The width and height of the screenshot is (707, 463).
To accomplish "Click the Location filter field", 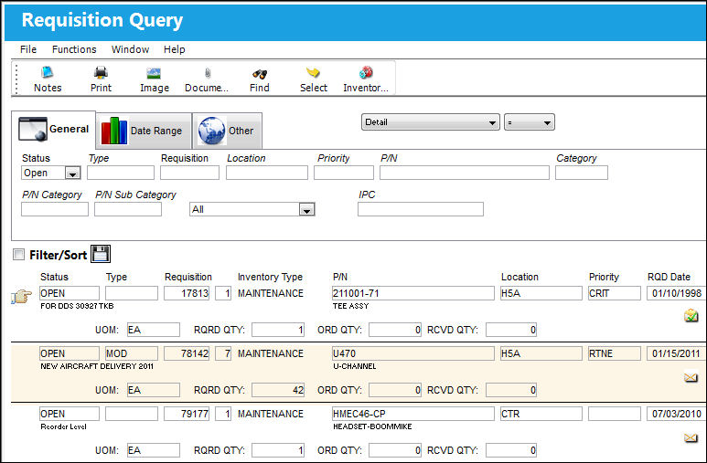I will pos(267,173).
